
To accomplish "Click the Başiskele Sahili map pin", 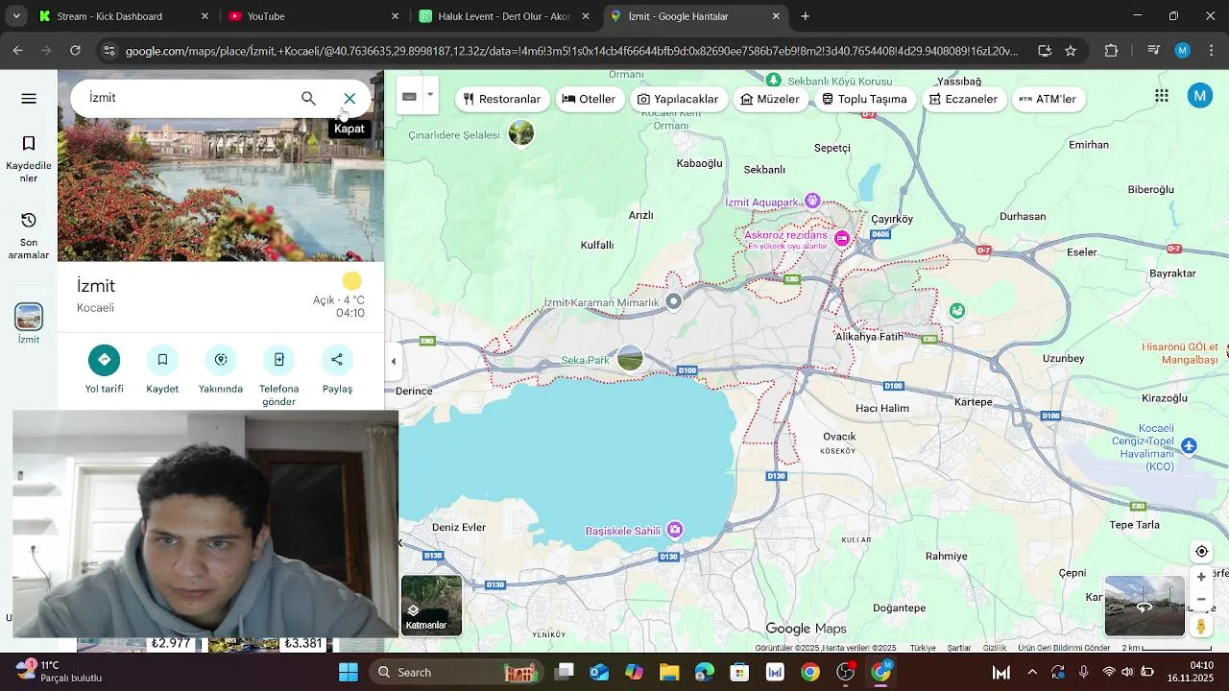I will pyautogui.click(x=675, y=530).
